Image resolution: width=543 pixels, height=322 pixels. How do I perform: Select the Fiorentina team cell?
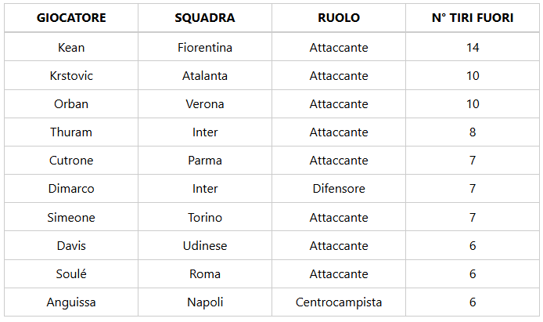205,48
